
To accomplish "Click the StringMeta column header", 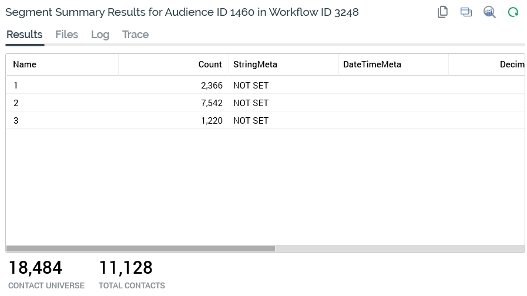I will 255,64.
